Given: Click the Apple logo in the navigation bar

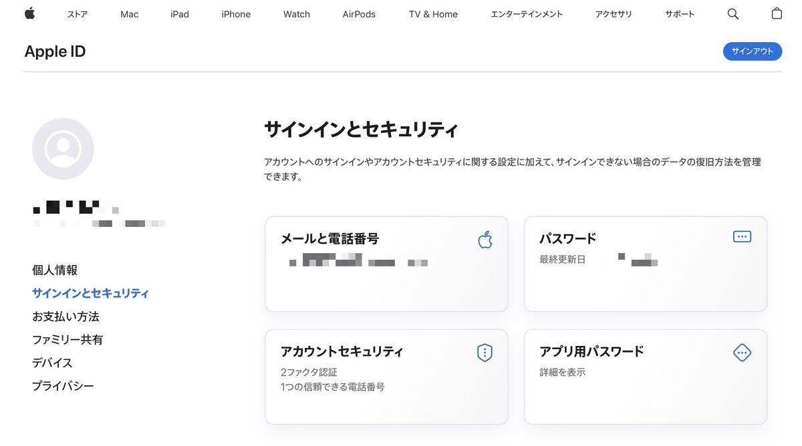Looking at the screenshot, I should (29, 13).
